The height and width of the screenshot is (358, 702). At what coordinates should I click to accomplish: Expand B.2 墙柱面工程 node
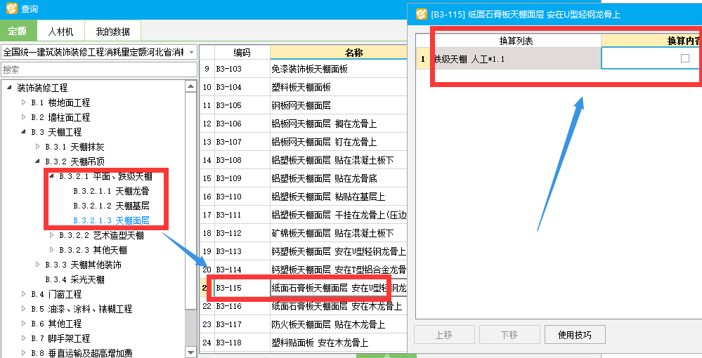24,117
